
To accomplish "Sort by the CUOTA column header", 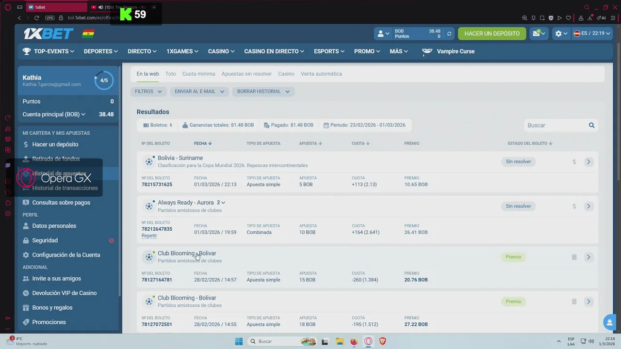I will (360, 143).
